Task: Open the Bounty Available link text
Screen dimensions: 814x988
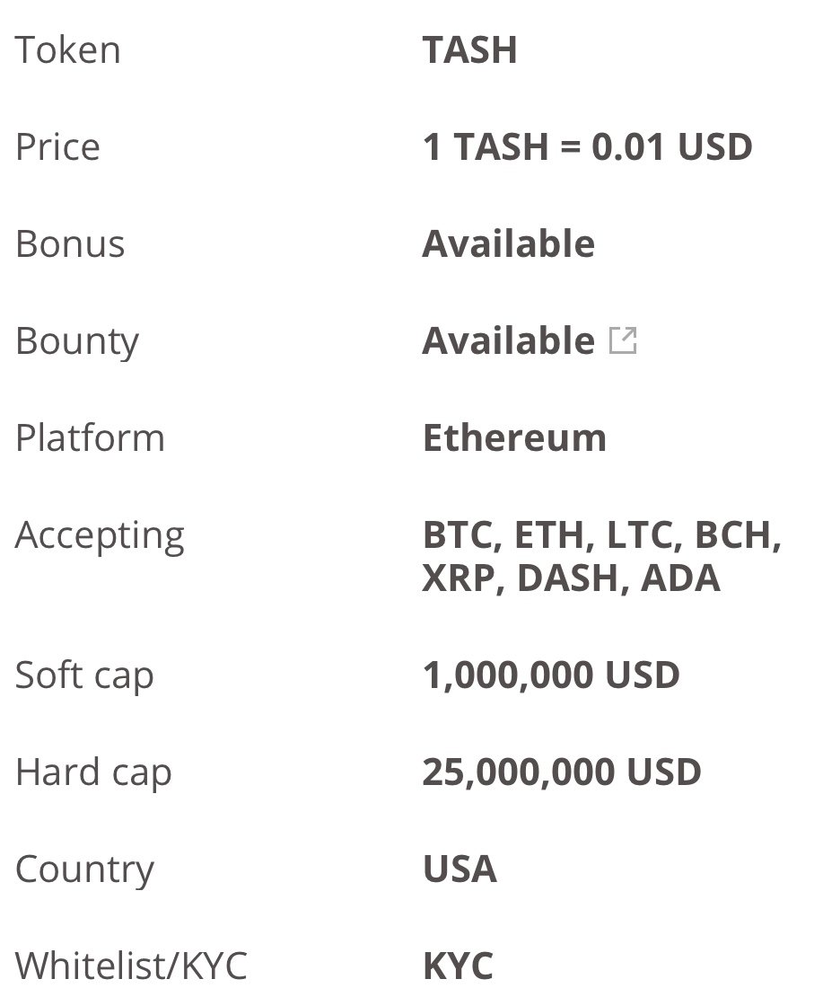Action: click(508, 341)
